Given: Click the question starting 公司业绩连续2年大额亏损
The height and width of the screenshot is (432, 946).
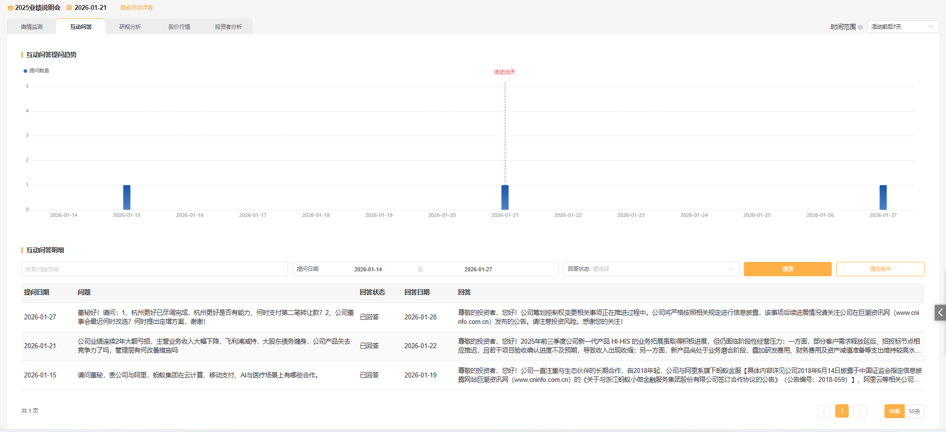Looking at the screenshot, I should pos(214,346).
